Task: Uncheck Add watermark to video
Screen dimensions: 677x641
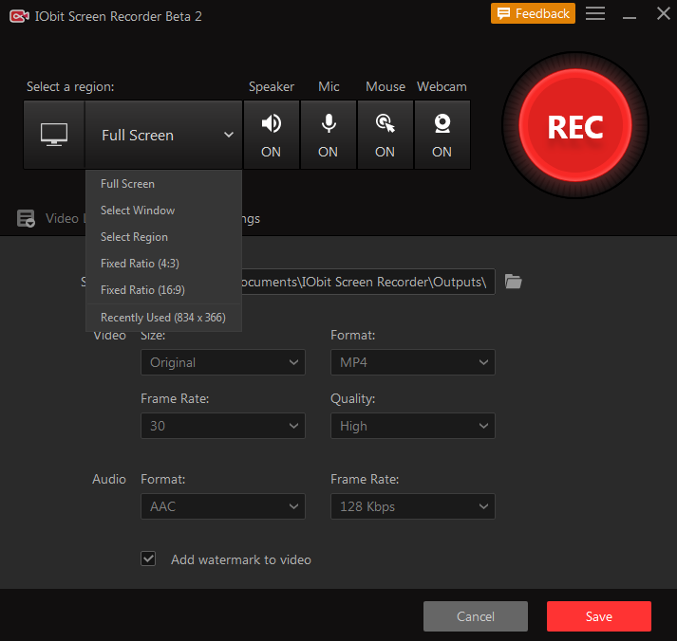Action: pos(148,559)
